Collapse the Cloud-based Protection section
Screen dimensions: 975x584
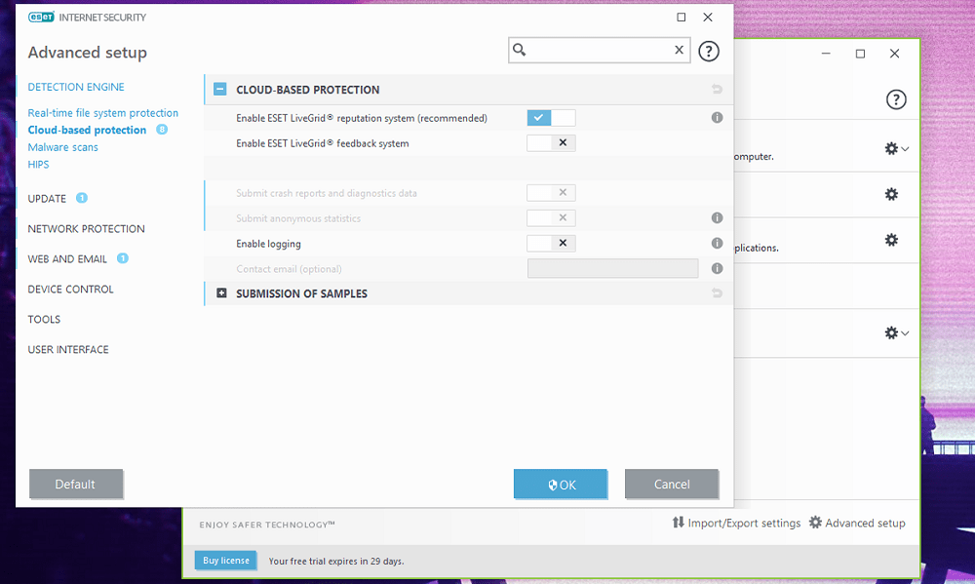pyautogui.click(x=220, y=90)
